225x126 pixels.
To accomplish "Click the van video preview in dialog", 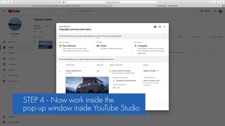I will 87,85.
